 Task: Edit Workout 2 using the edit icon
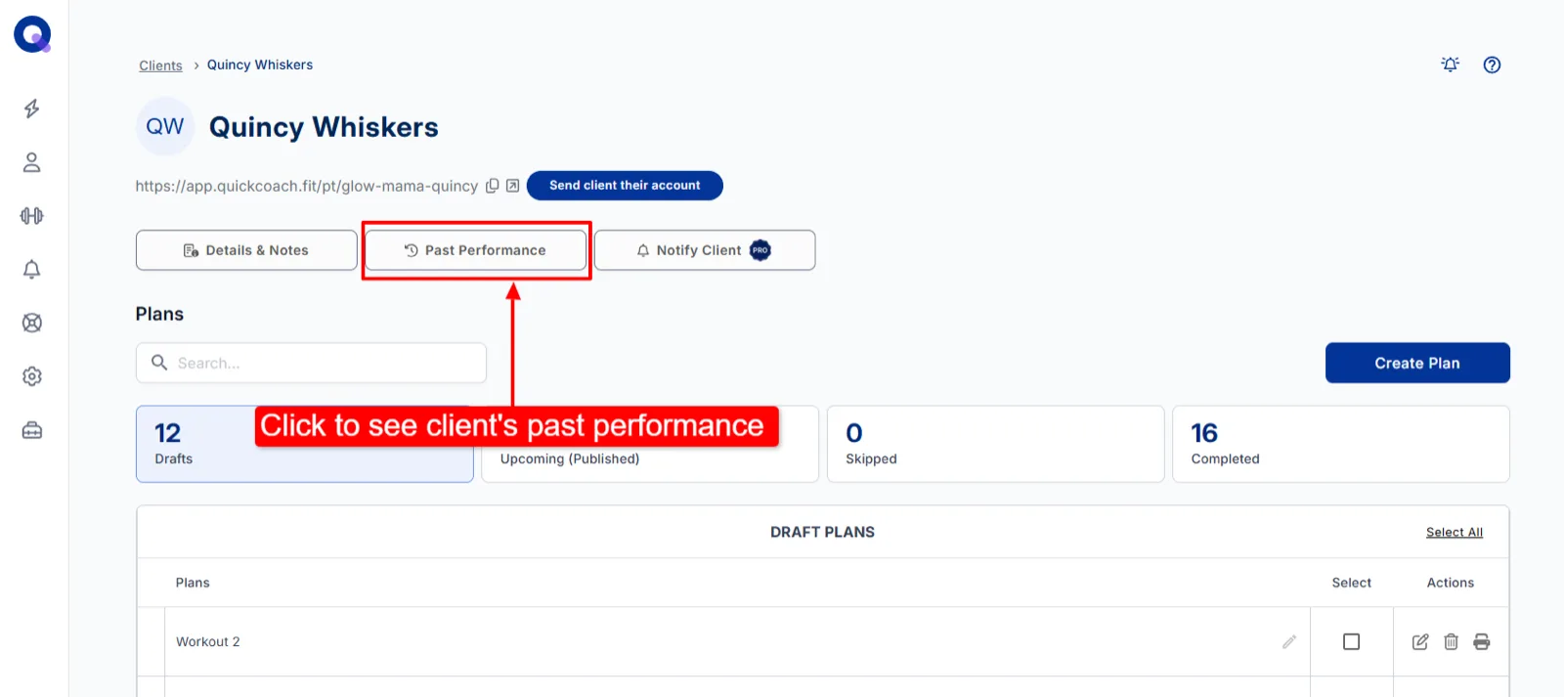(x=1420, y=641)
